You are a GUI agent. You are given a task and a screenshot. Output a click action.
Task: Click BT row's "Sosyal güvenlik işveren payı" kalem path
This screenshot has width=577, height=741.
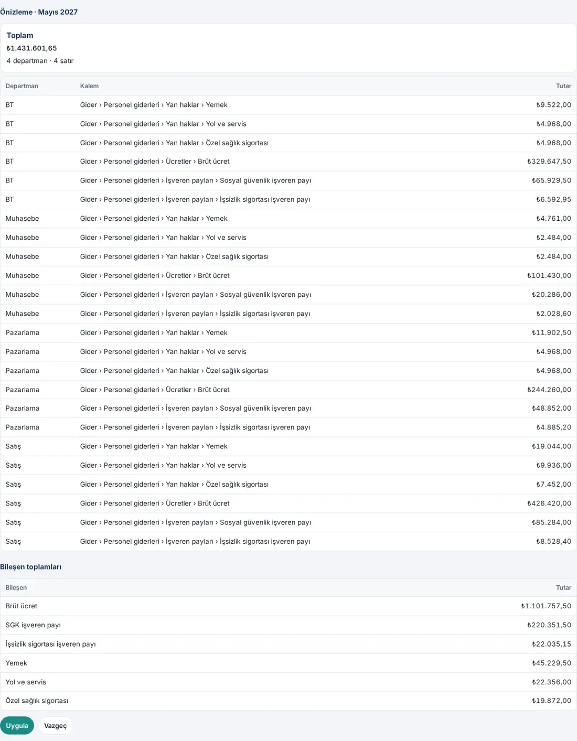click(x=196, y=180)
